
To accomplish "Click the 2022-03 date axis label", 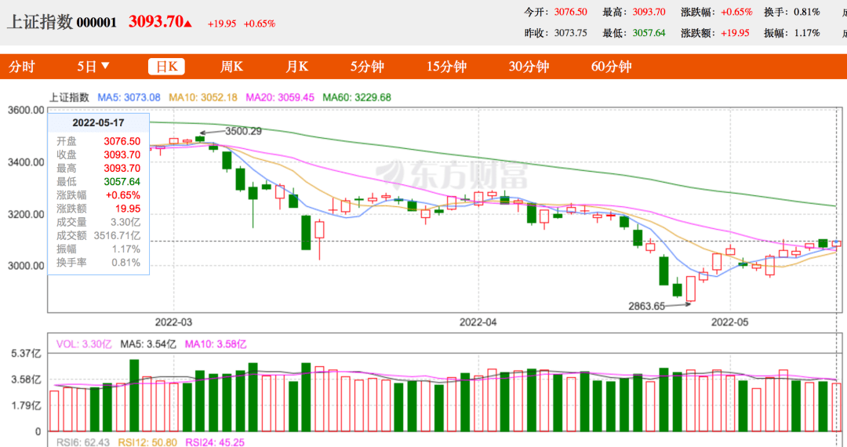I will 173,322.
